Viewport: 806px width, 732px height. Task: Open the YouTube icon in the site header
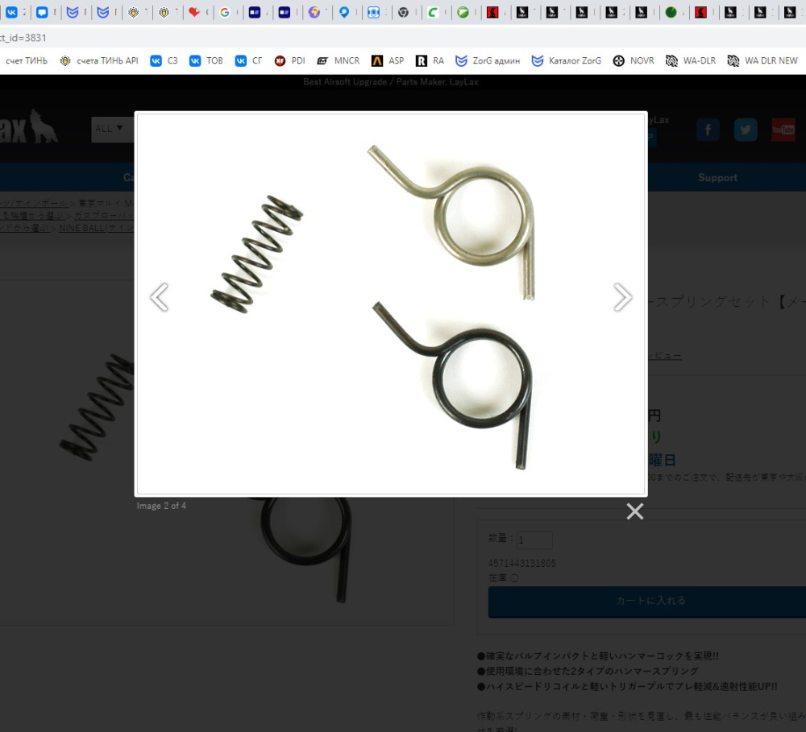pos(783,130)
